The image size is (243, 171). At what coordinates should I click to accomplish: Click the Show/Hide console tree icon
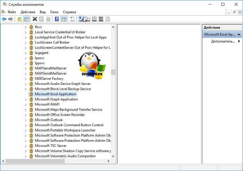[26, 19]
